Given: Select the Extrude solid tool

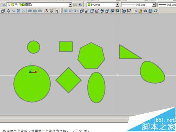Looking at the screenshot, I should coord(3,11).
